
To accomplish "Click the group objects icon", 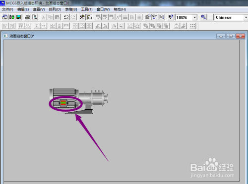I will tap(130, 26).
